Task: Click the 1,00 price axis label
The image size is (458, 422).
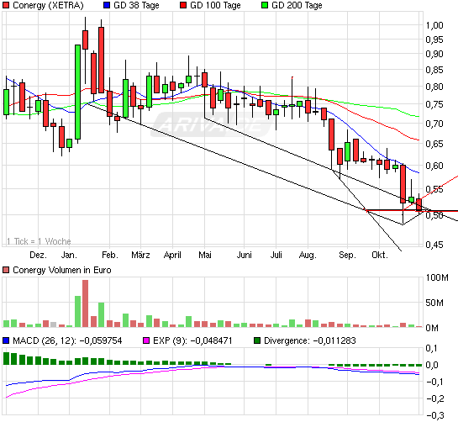Action: 434,25
